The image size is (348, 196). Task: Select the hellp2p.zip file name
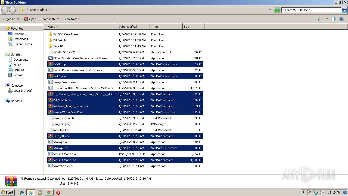click(60, 76)
